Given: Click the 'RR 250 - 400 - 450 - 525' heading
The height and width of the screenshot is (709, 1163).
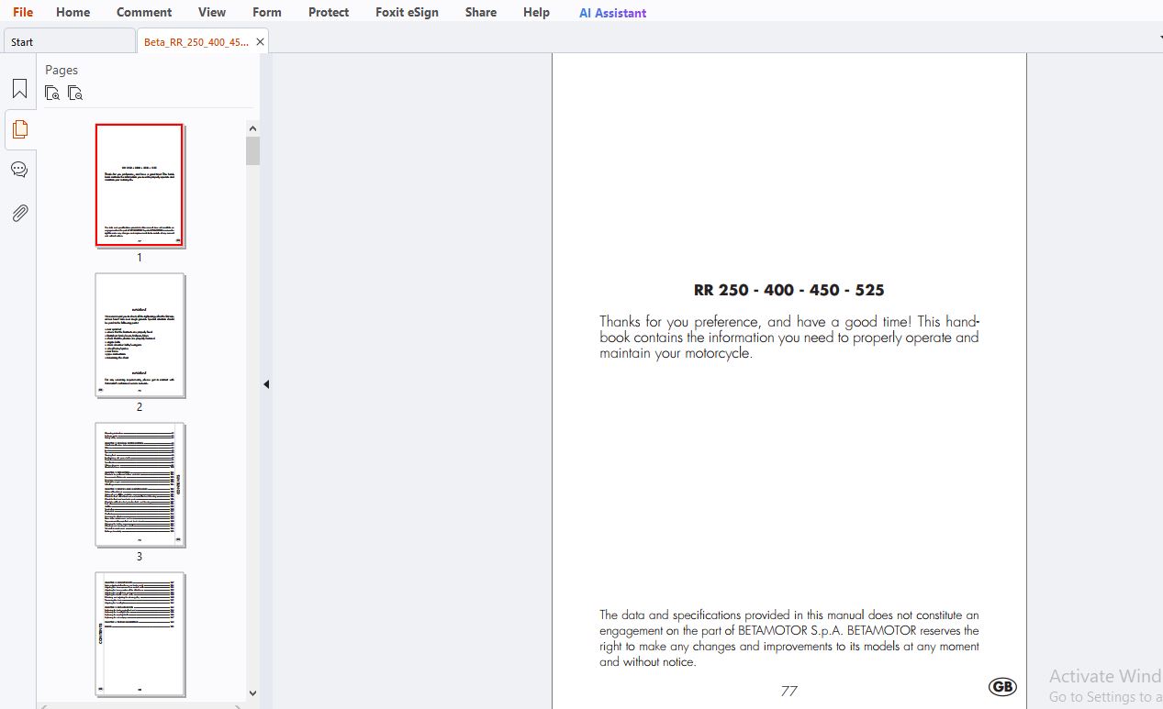Looking at the screenshot, I should [789, 290].
